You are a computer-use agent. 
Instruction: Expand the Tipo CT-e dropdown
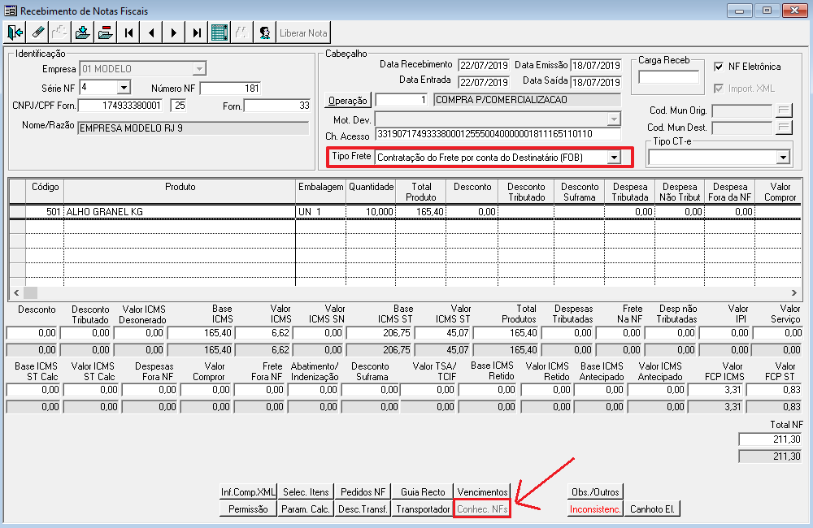[x=783, y=157]
